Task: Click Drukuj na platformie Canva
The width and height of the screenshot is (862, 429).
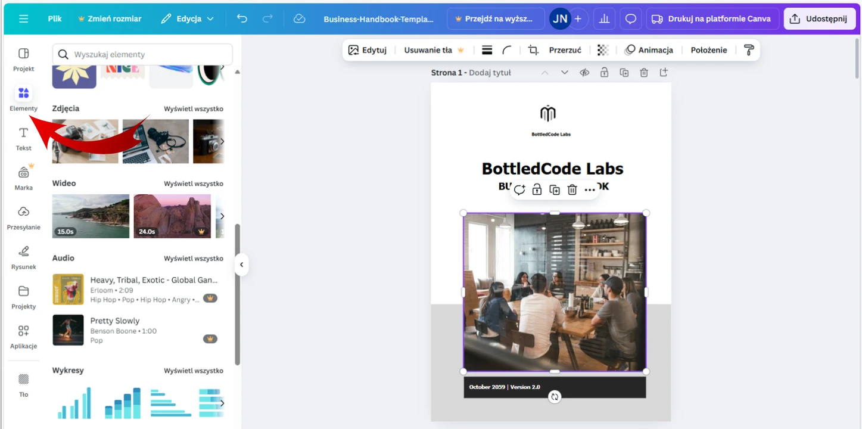Action: pyautogui.click(x=712, y=18)
